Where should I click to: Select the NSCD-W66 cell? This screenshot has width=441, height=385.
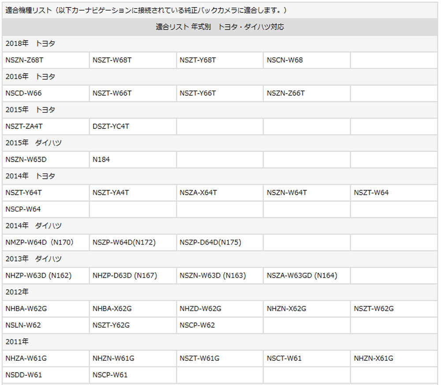[45, 93]
